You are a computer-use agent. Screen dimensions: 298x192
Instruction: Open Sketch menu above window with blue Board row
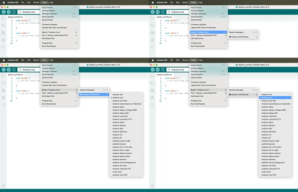(x=185, y=2)
